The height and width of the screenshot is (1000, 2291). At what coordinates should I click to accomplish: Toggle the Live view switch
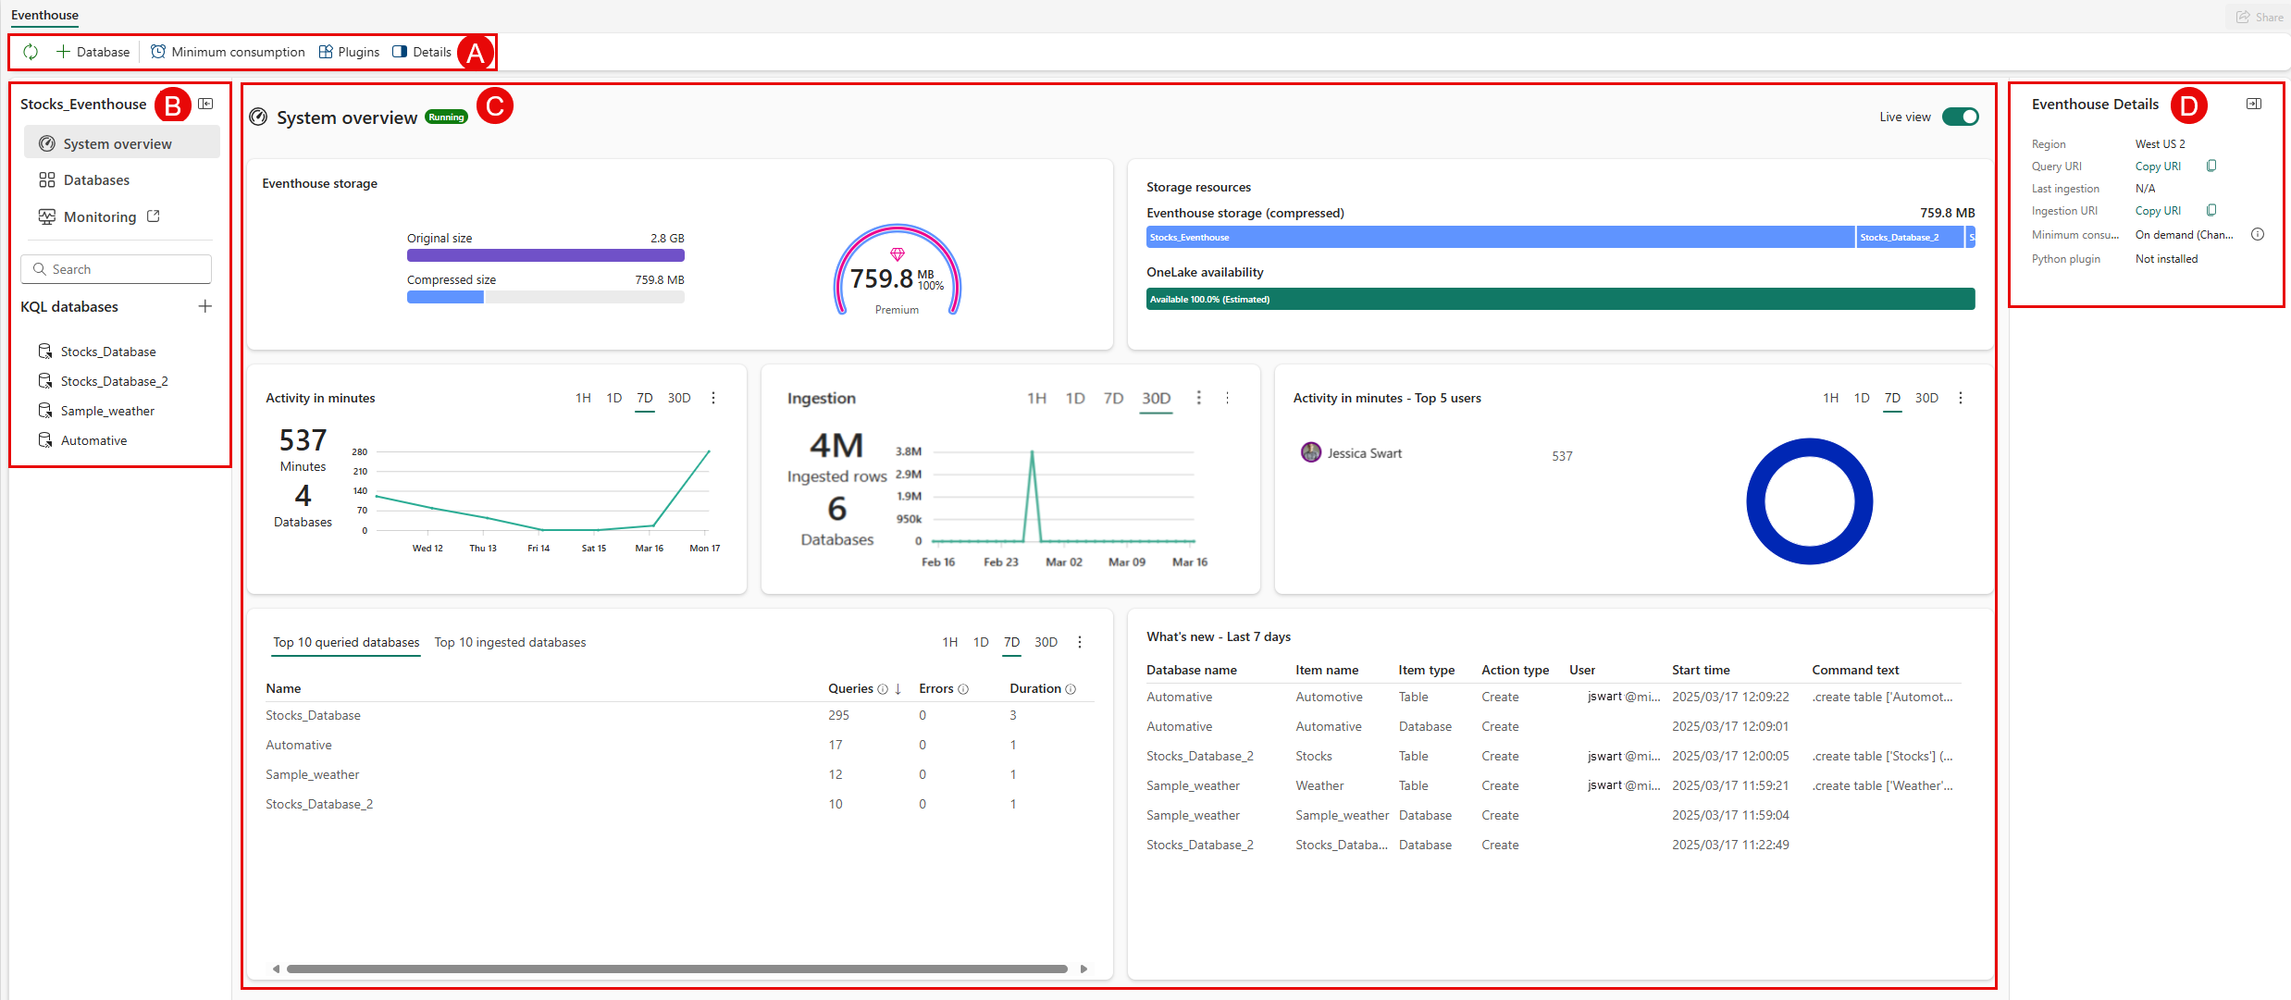click(1959, 117)
